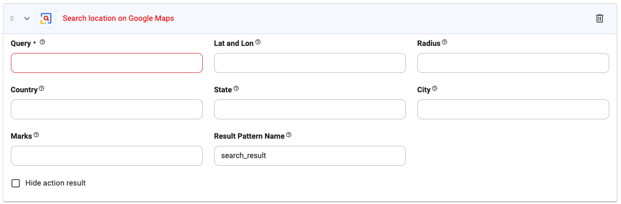621x204 pixels.
Task: Click the Lat and Lon help icon
Action: (258, 42)
